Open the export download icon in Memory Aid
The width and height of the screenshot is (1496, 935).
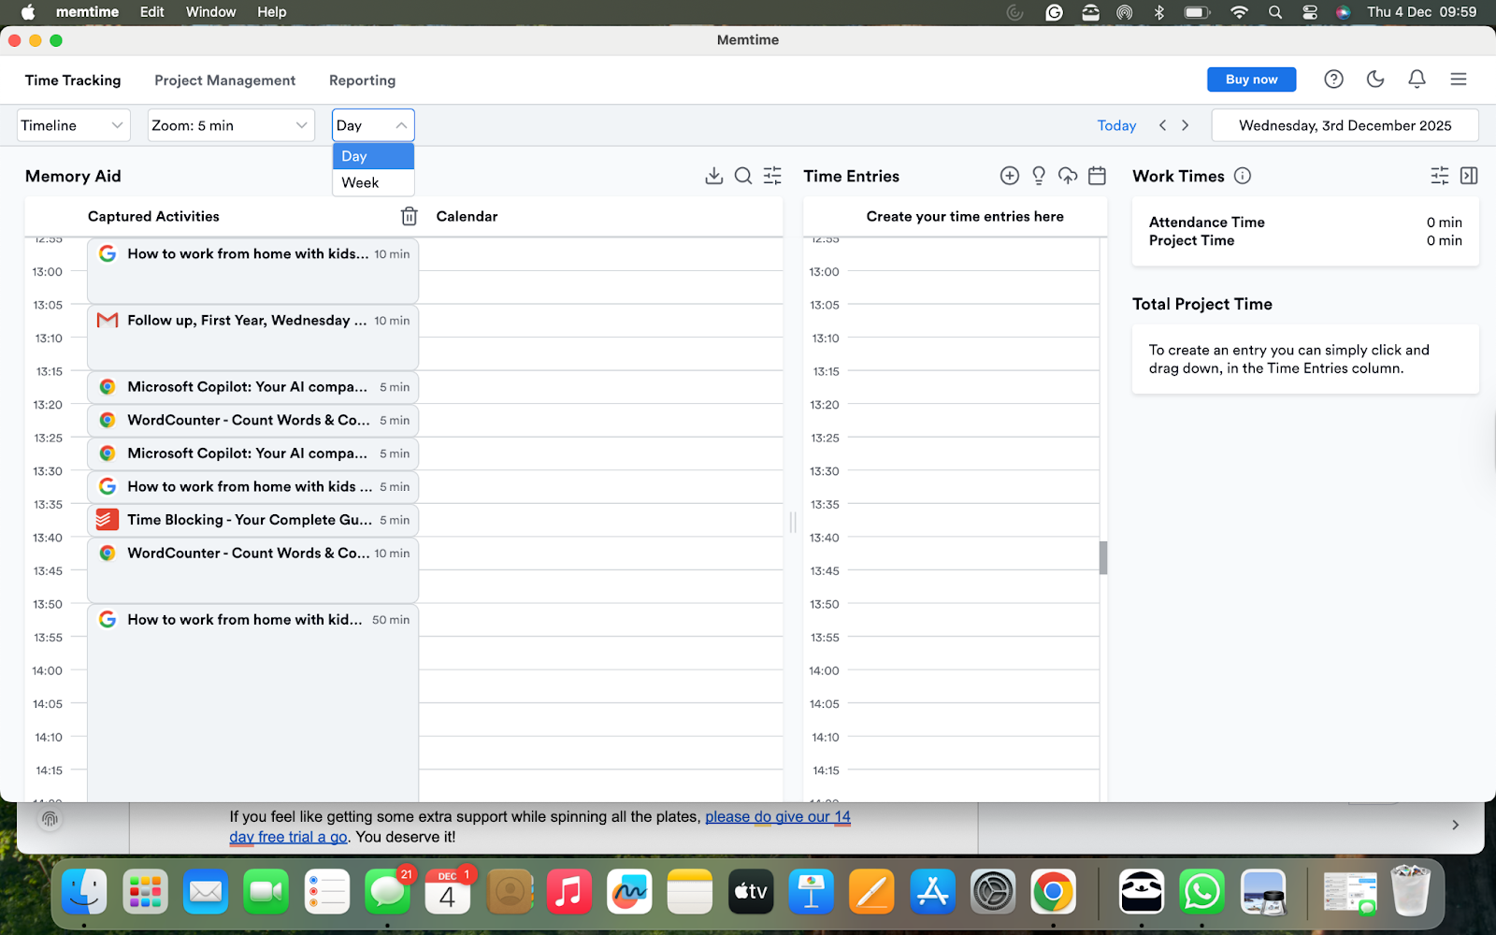point(714,175)
